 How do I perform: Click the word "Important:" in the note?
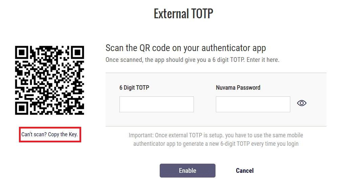[141, 135]
